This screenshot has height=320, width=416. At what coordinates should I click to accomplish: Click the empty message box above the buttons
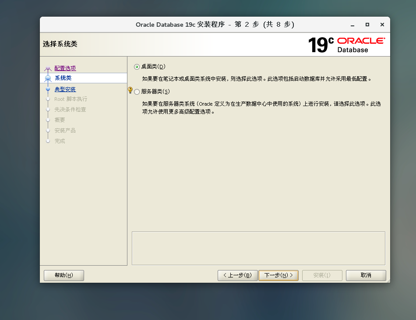coord(258,248)
